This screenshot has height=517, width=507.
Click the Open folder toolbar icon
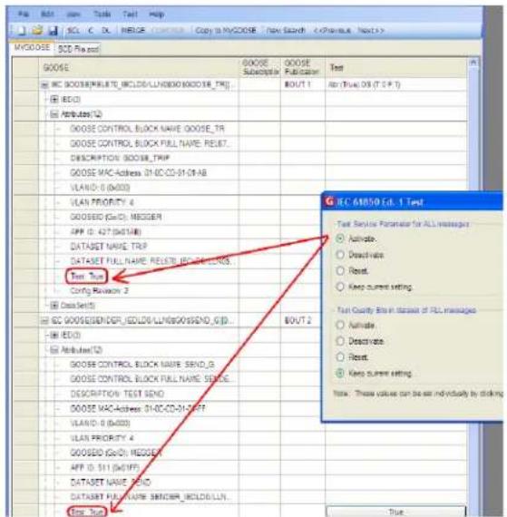click(x=37, y=31)
